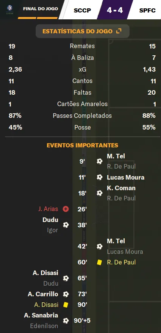Open the Estatísticas do Jogo panel button
161x333 pixels.
(x=83, y=31)
